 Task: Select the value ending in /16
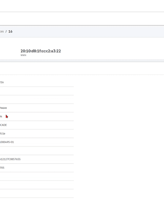pyautogui.click(x=2, y=82)
